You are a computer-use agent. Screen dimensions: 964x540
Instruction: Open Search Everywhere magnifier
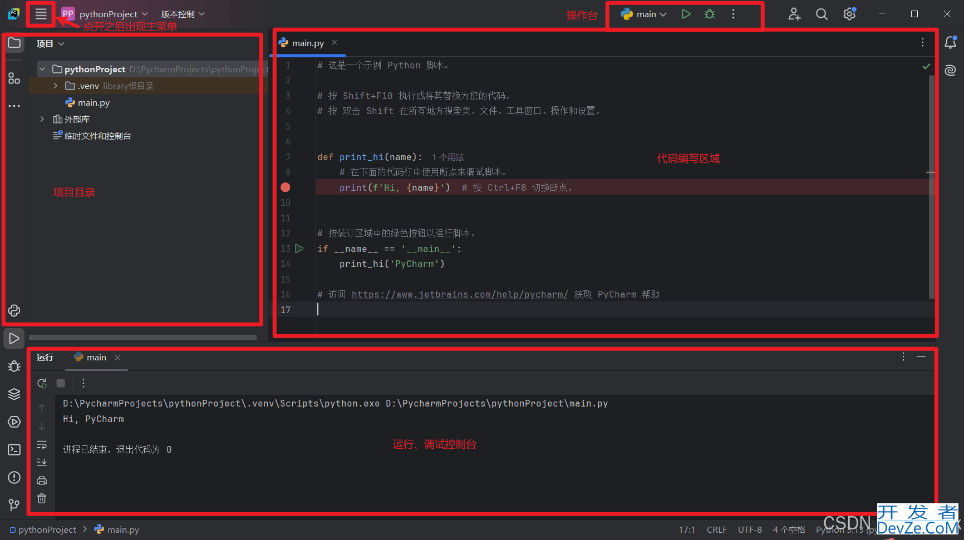(x=822, y=14)
